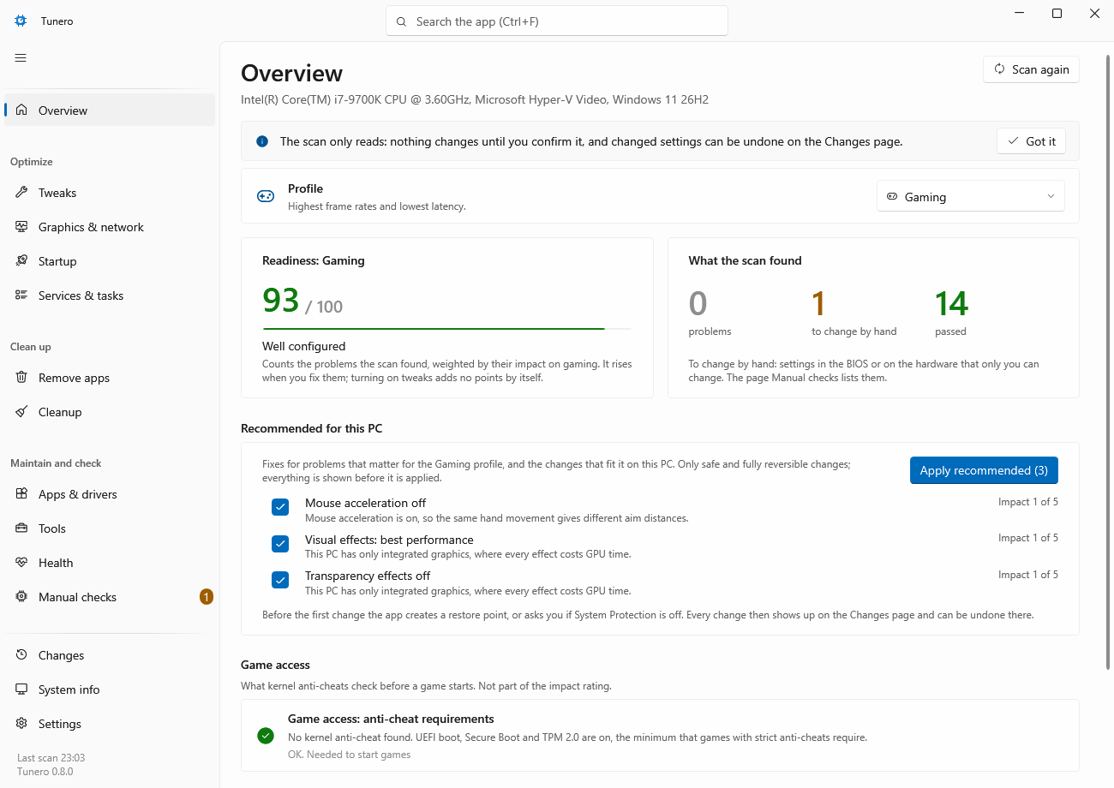Screen dimensions: 1114x788
Task: Click the Readiness score progress bar
Action: pos(446,328)
